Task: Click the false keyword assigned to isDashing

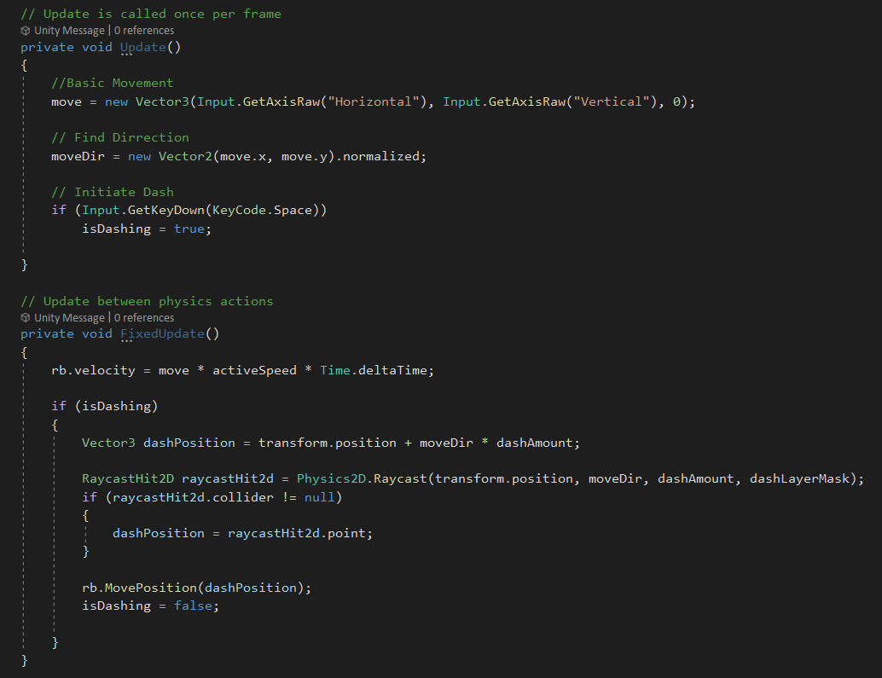Action: tap(192, 606)
